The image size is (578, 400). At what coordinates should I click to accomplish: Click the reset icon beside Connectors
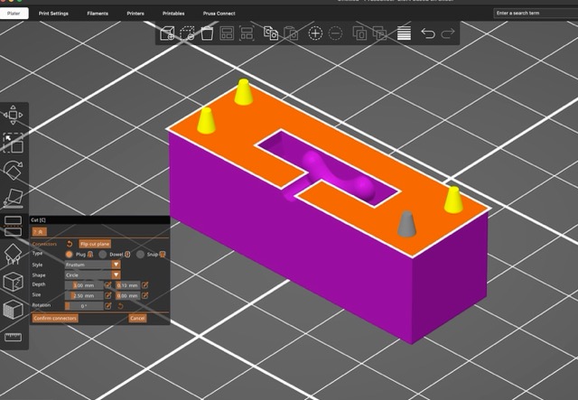tap(70, 244)
